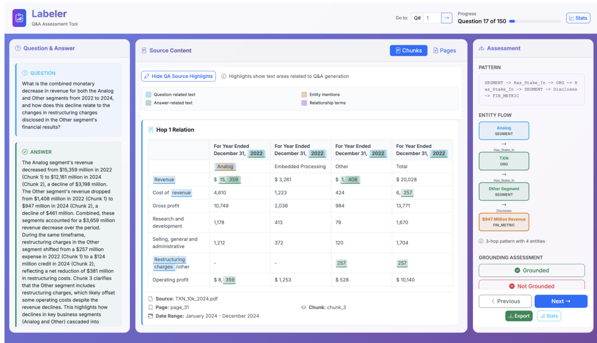Click the info icon beside highlights description
This screenshot has height=343, width=597.
(223, 76)
